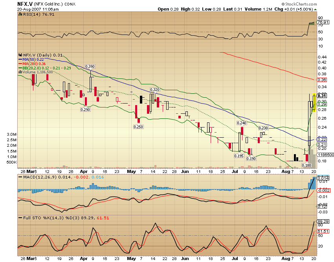The width and height of the screenshot is (334, 262).
Task: Click the 90 level on the RSI axis
Action: tap(320, 18)
